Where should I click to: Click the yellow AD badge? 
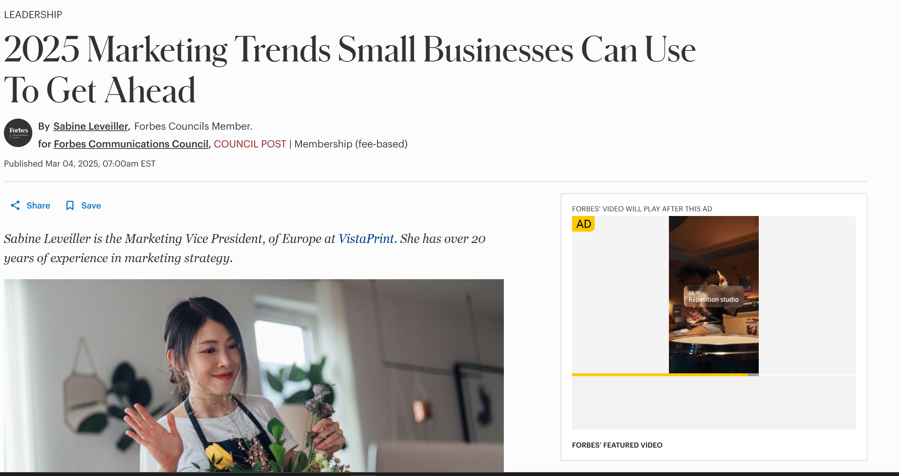pos(583,224)
